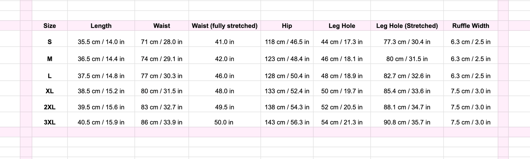530x159 pixels.
Task: Click the ruffle width cell for size 2XL
Action: coord(470,107)
